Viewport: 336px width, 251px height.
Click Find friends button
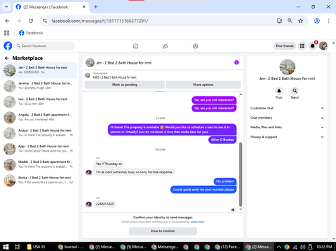point(284,46)
